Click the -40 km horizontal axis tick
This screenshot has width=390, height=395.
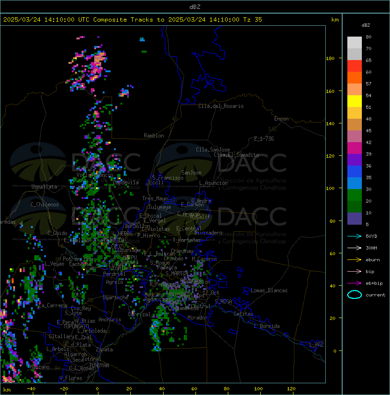pyautogui.click(x=31, y=389)
